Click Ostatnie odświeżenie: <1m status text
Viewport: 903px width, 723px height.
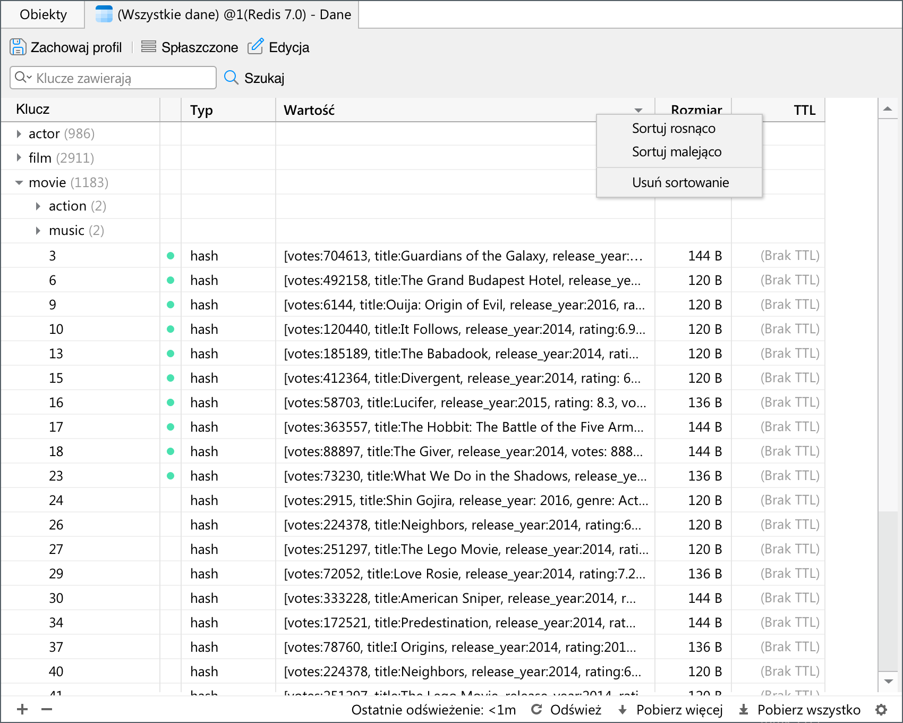(x=433, y=710)
